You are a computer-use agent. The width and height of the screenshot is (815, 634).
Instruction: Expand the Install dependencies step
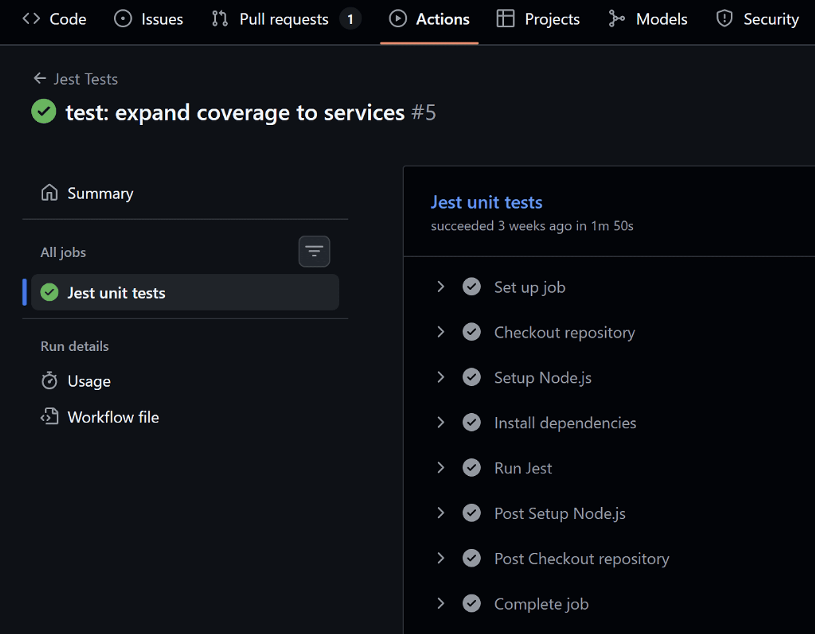[x=441, y=422]
